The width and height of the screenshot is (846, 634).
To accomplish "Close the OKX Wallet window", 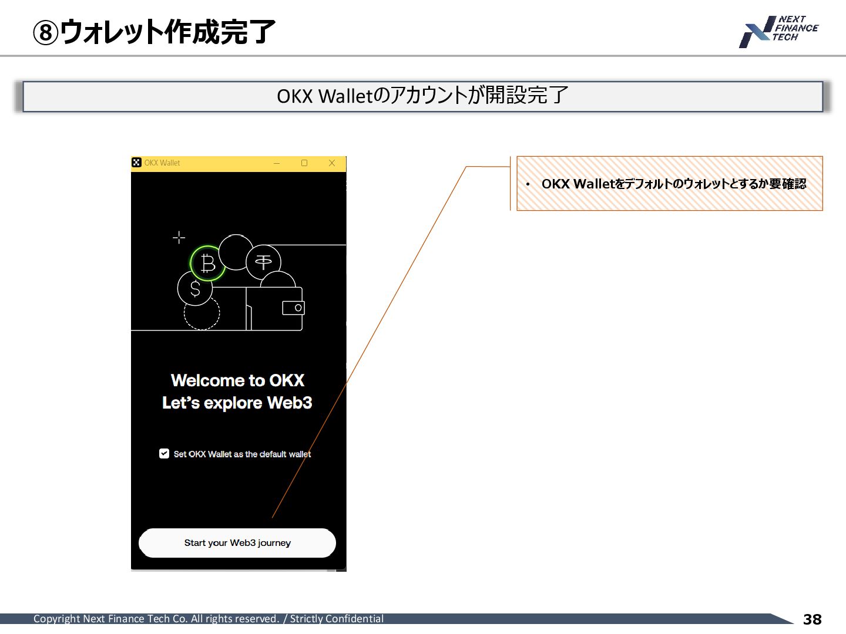I will coord(332,163).
